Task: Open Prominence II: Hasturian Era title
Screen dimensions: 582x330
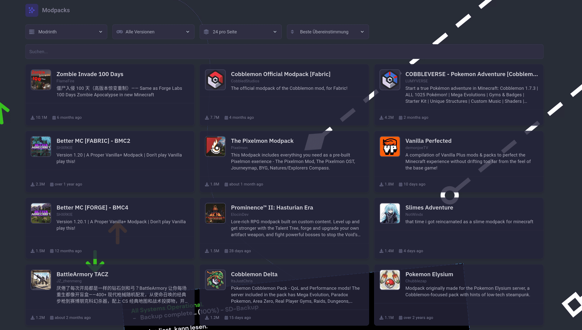Action: click(272, 207)
